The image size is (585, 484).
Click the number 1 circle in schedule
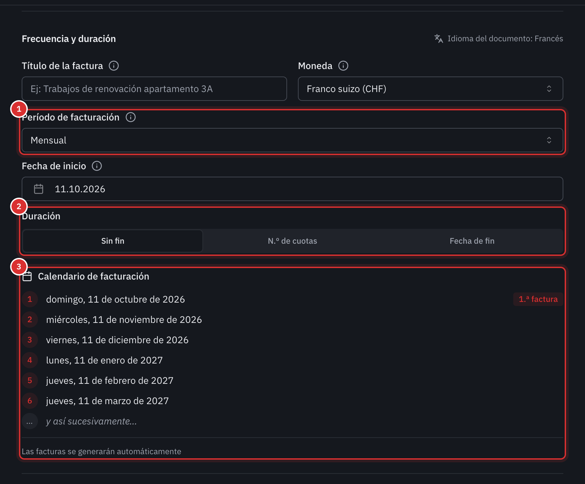click(30, 299)
